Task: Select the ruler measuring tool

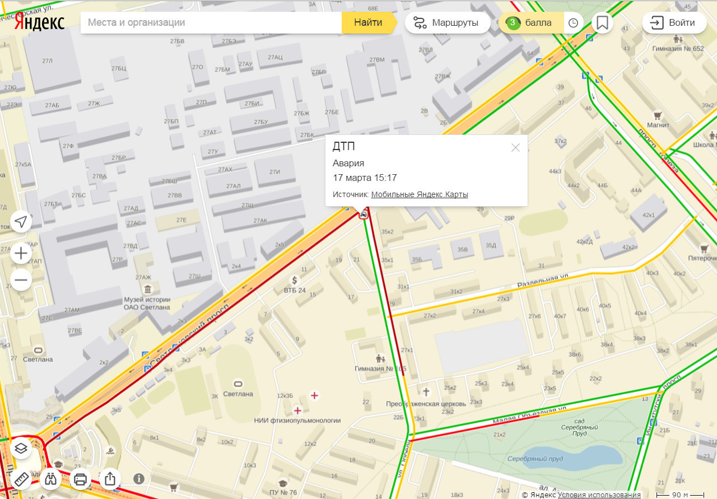Action: [21, 479]
